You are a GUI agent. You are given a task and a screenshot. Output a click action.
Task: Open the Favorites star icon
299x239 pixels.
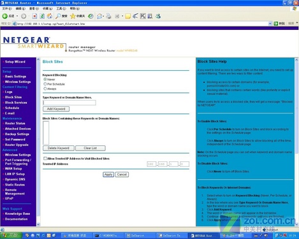(73, 16)
